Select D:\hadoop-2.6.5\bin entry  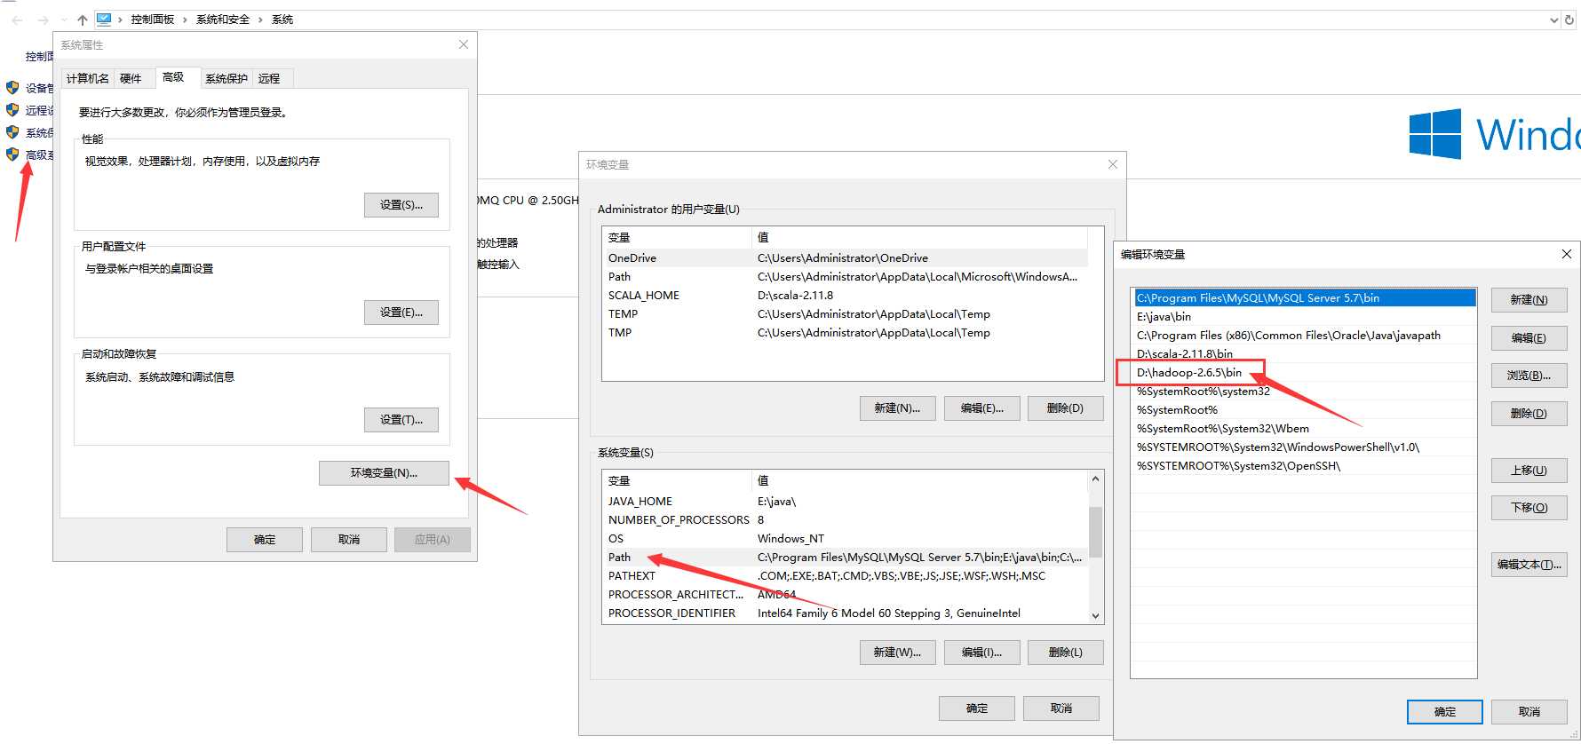pos(1304,373)
